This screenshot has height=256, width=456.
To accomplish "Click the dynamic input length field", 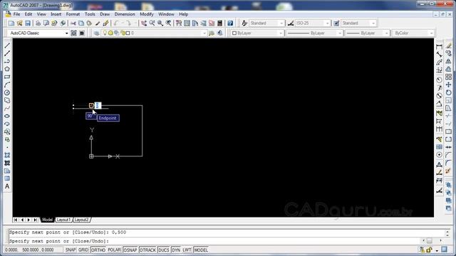I will [x=98, y=105].
